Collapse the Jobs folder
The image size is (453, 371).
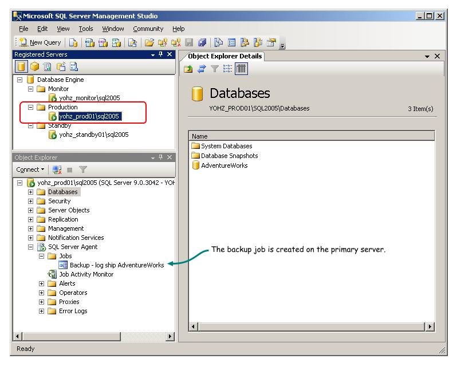click(x=42, y=256)
